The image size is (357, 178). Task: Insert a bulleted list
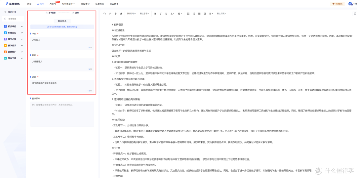(x=188, y=14)
